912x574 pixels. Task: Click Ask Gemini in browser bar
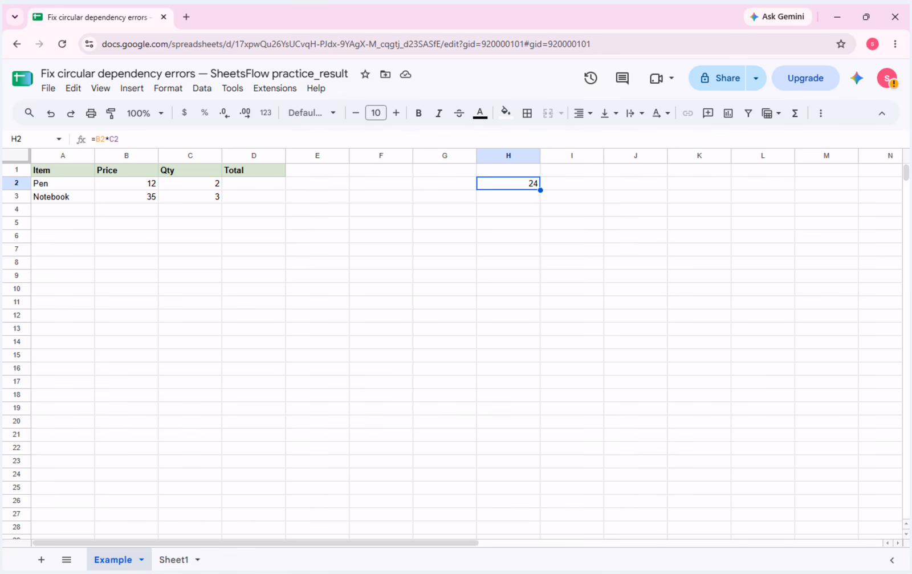pos(778,17)
